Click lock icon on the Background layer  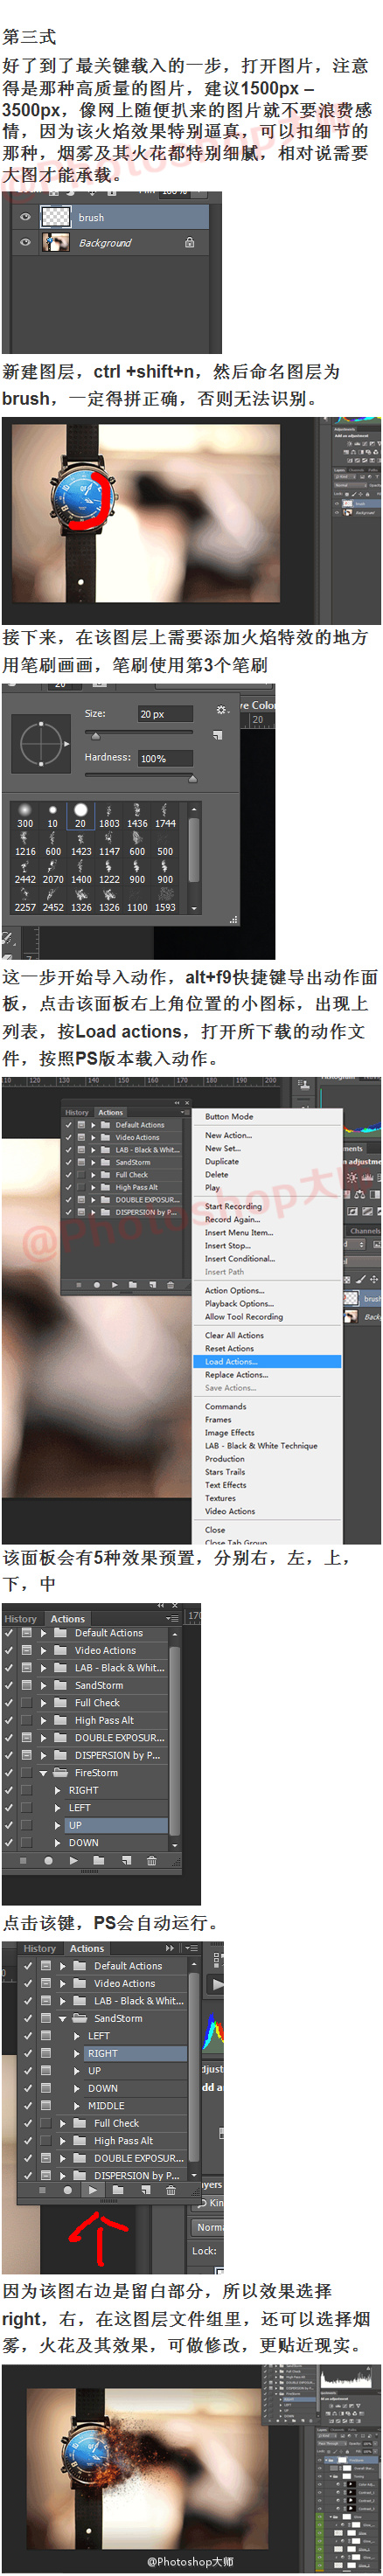pyautogui.click(x=189, y=242)
